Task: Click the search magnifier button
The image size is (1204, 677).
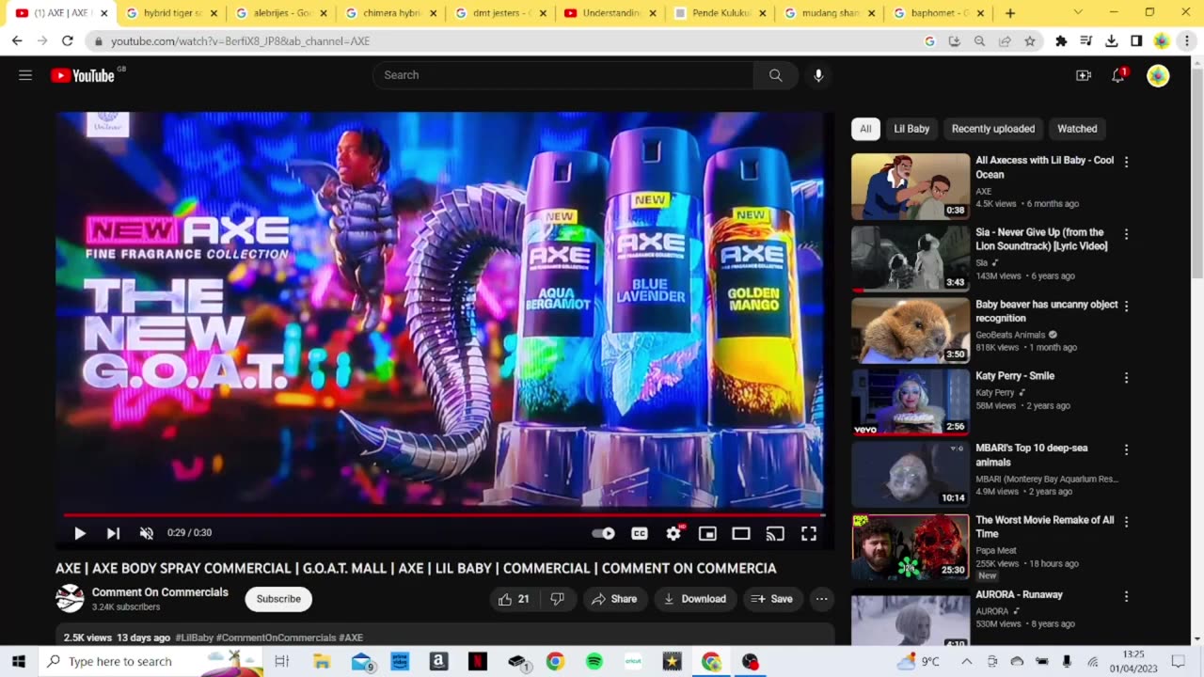Action: [x=775, y=75]
